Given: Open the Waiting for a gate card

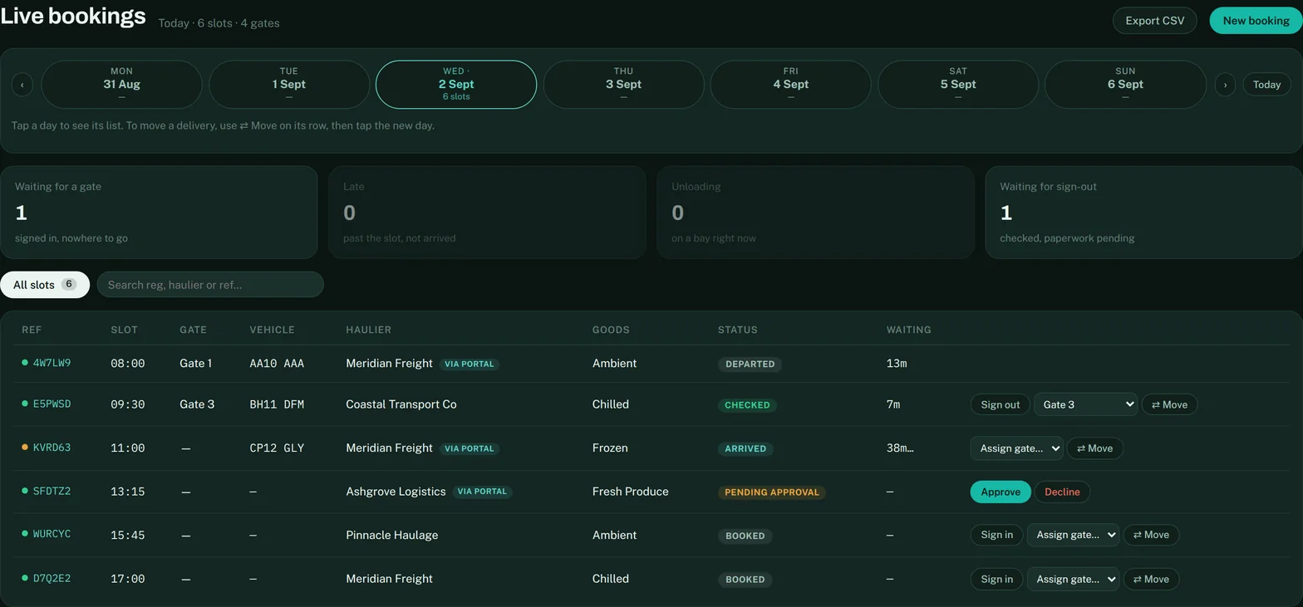Looking at the screenshot, I should (159, 213).
